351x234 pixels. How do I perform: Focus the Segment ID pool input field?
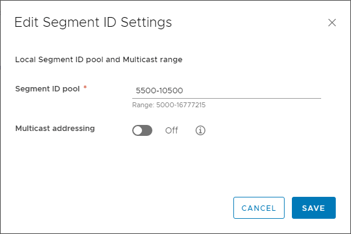click(x=227, y=91)
